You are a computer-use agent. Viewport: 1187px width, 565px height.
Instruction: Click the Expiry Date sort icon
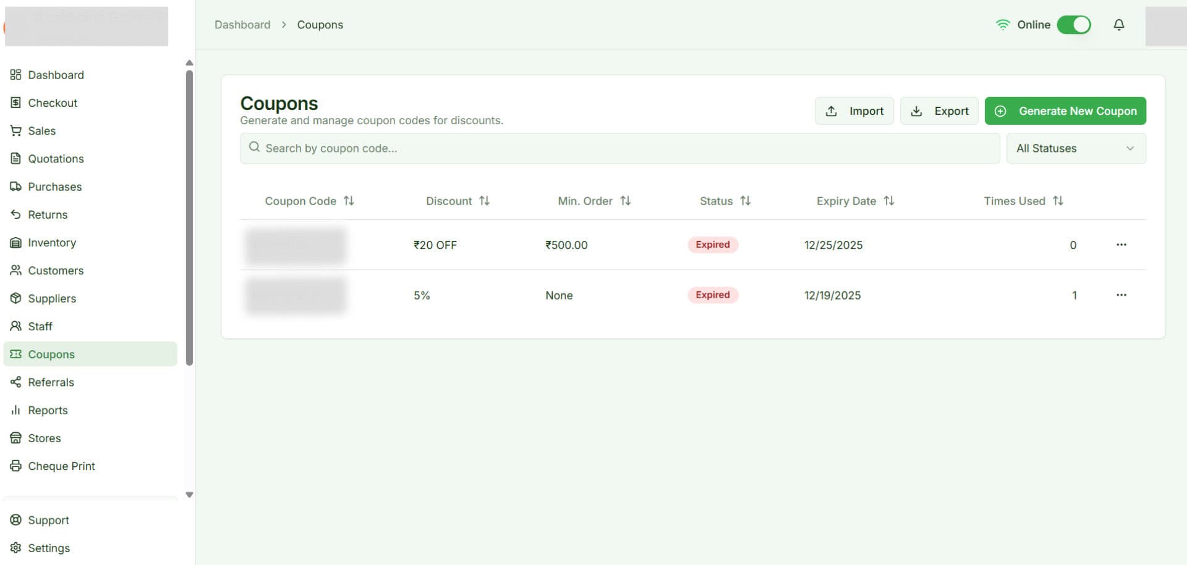[x=888, y=201]
